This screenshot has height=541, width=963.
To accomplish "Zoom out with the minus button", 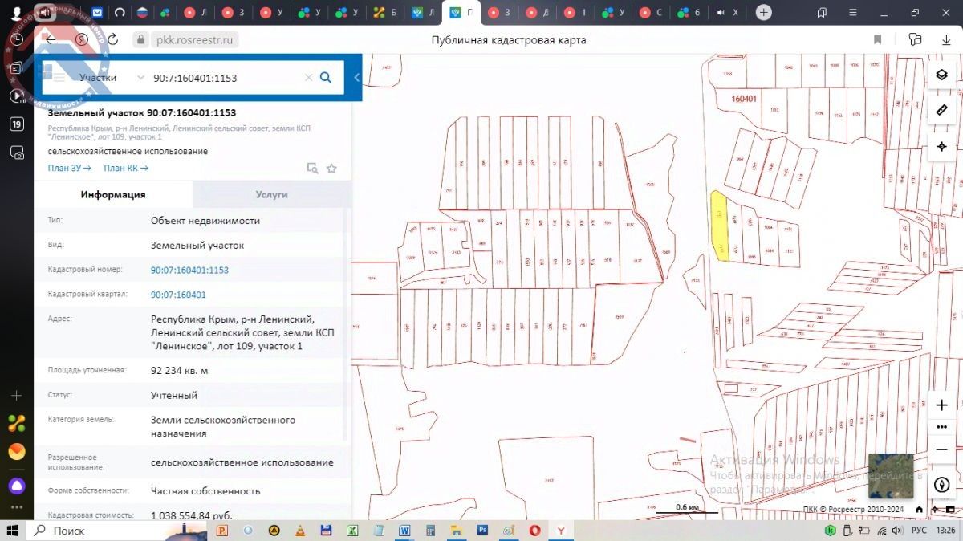I will point(942,449).
